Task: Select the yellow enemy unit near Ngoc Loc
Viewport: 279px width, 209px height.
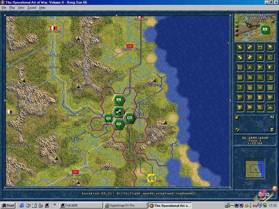Action: coord(152,178)
